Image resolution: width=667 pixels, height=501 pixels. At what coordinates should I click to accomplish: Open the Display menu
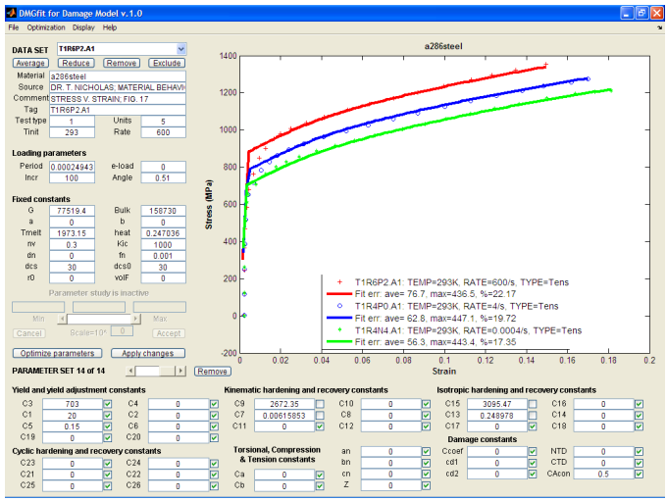pyautogui.click(x=83, y=27)
